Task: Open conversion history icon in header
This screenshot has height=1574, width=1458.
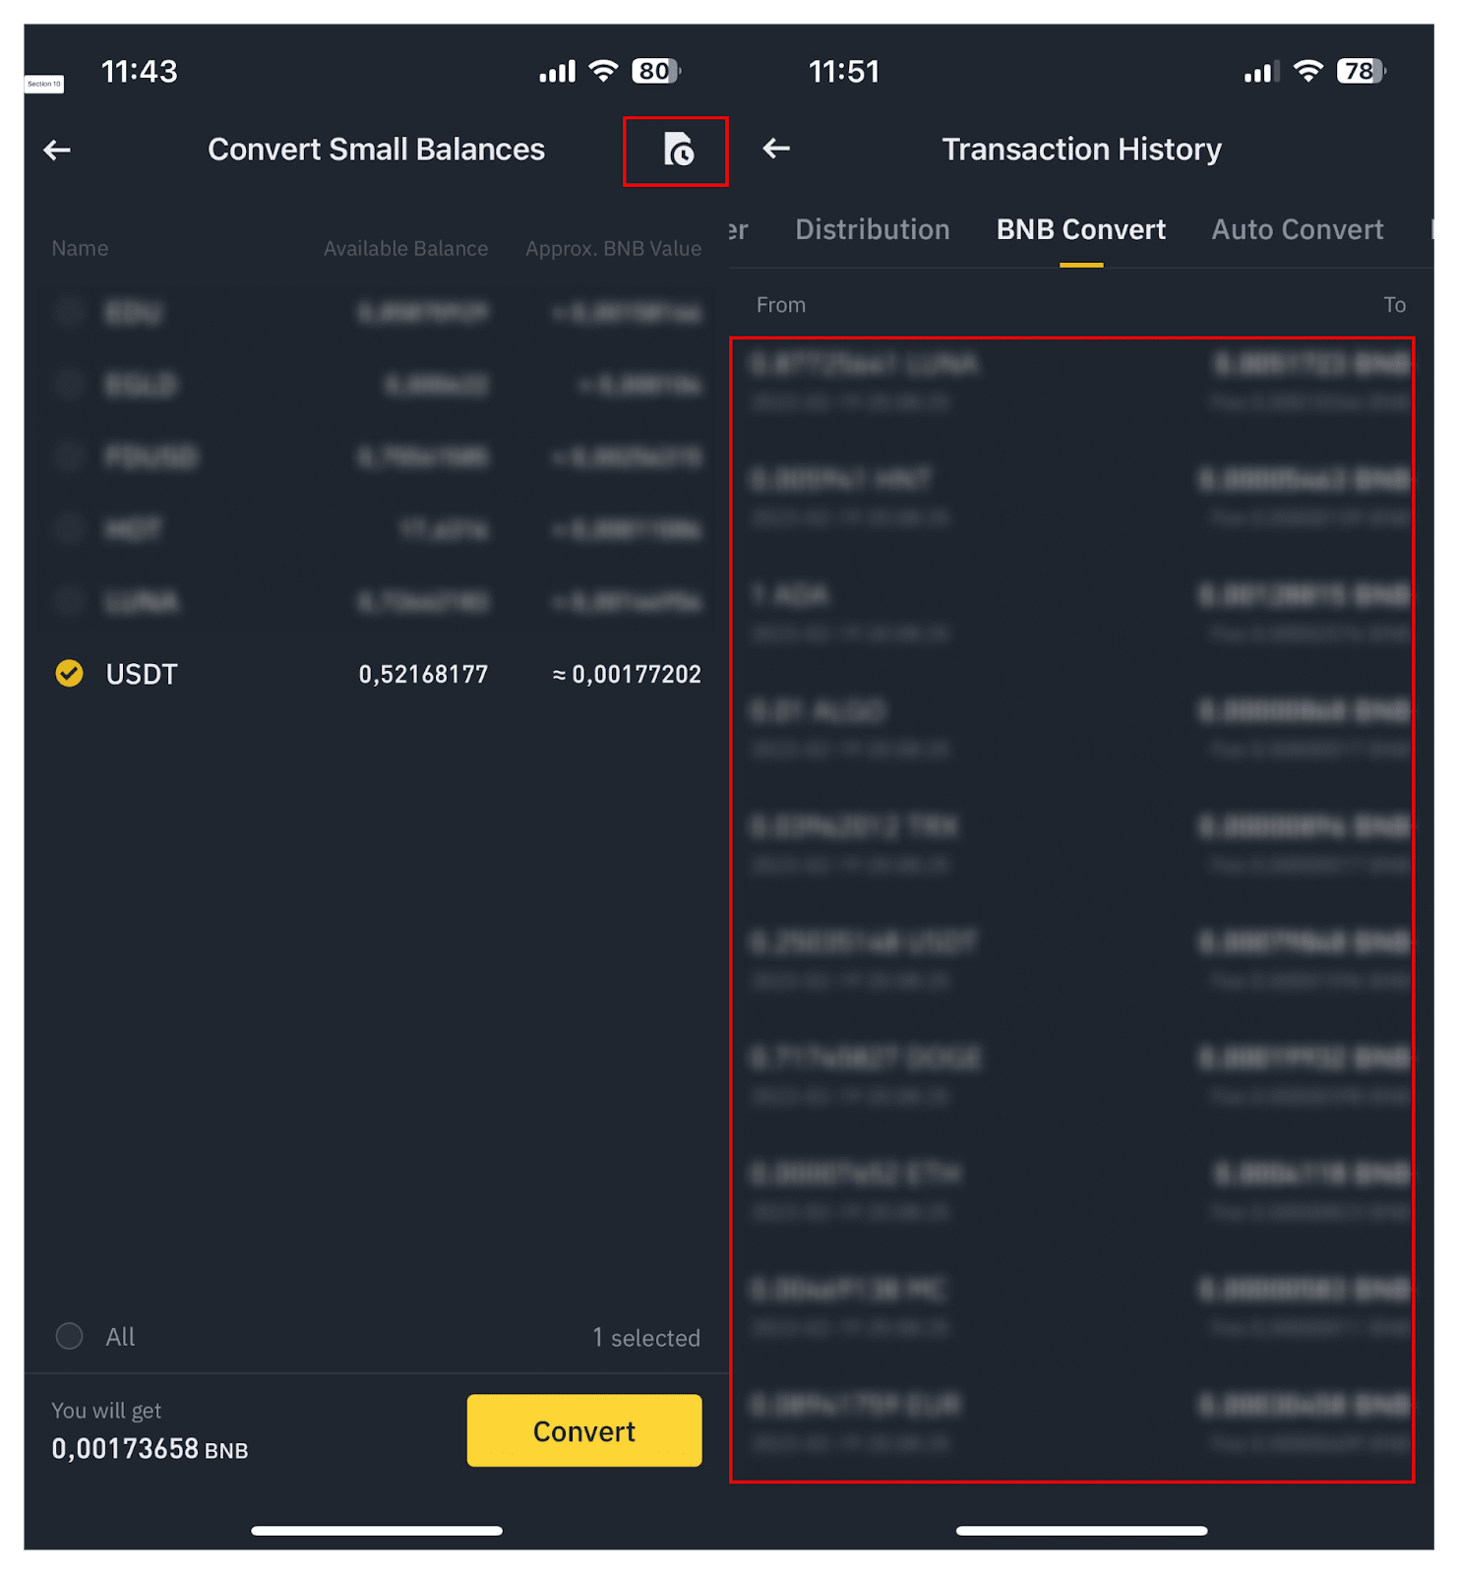Action: 678,150
